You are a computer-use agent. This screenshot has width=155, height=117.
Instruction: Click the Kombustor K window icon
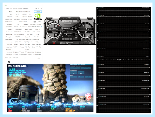pyautogui.click(x=9, y=62)
